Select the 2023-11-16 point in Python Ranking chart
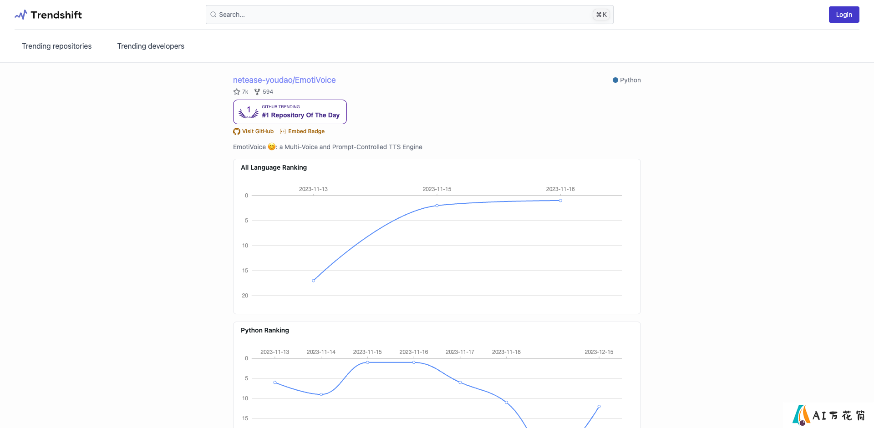Viewport: 874px width, 428px height. pos(414,363)
